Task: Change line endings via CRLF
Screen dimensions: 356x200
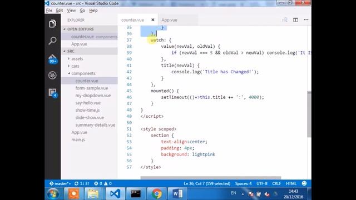Action: (276, 183)
